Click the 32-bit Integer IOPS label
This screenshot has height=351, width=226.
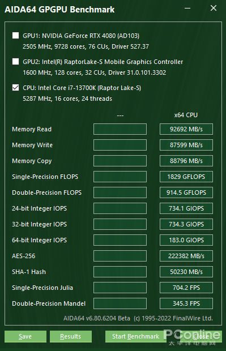(x=40, y=224)
